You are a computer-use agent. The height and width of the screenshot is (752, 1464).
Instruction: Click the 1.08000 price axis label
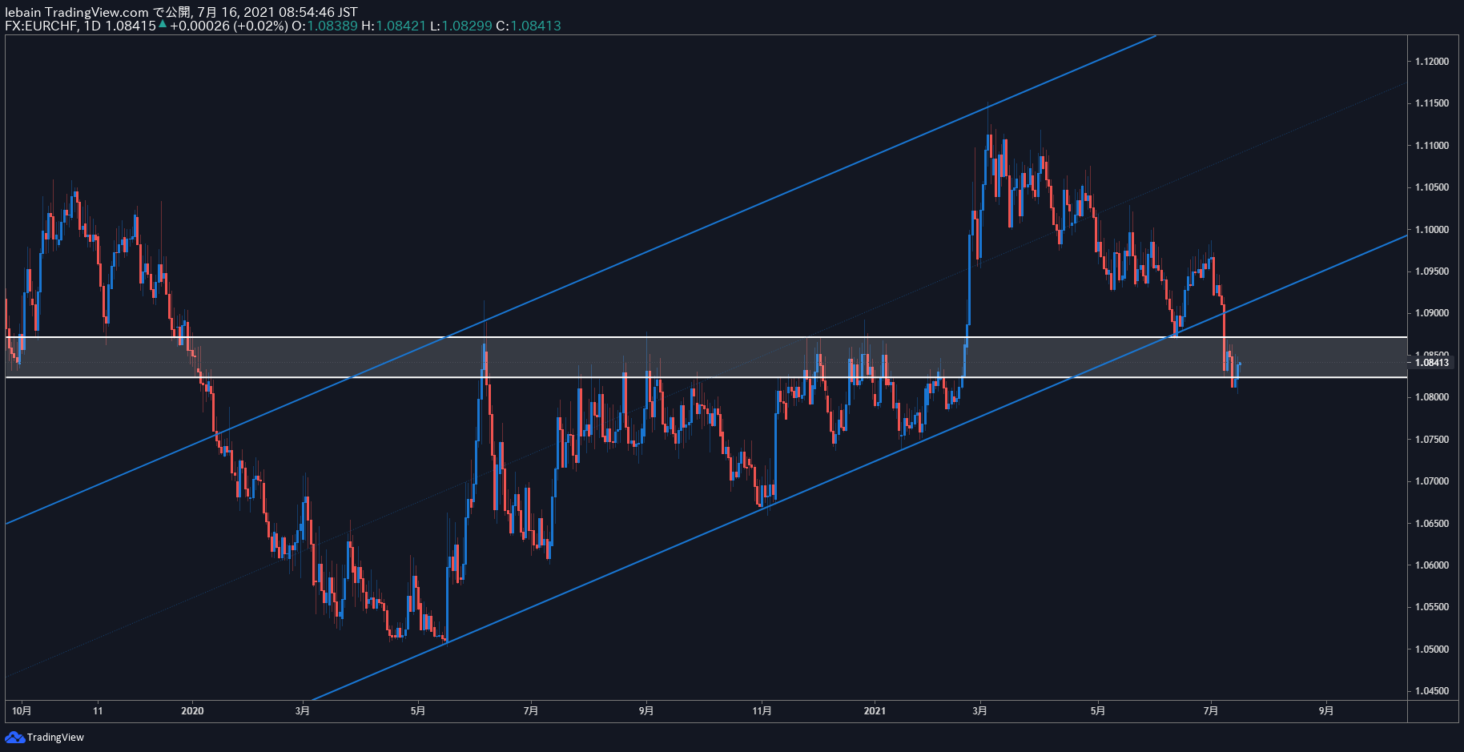click(x=1432, y=397)
